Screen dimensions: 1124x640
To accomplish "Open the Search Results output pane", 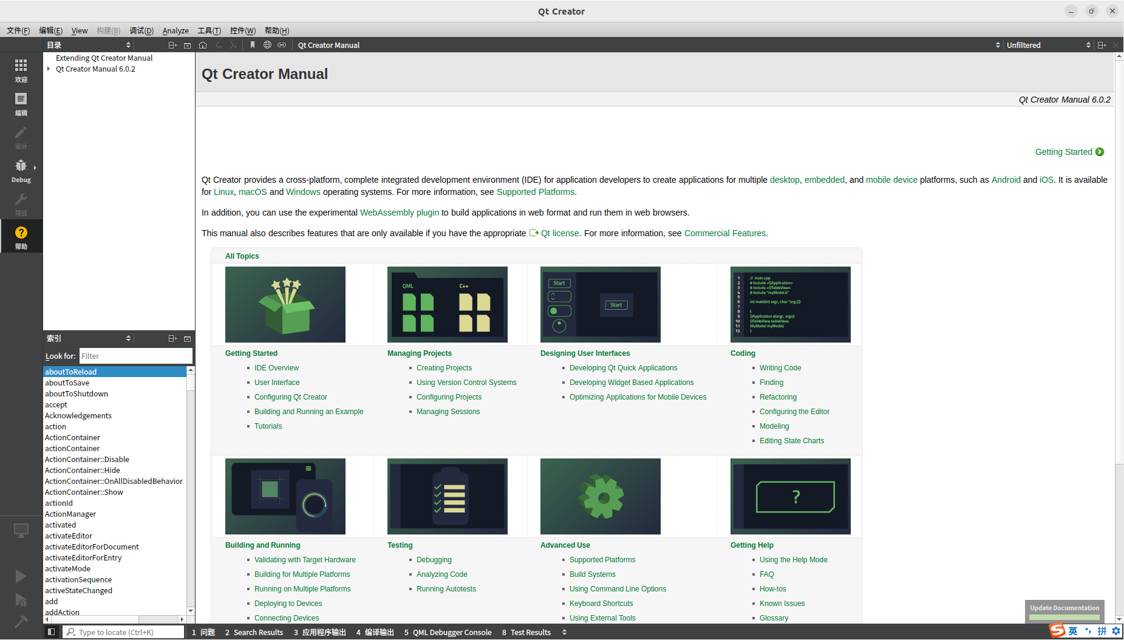I will tap(254, 632).
